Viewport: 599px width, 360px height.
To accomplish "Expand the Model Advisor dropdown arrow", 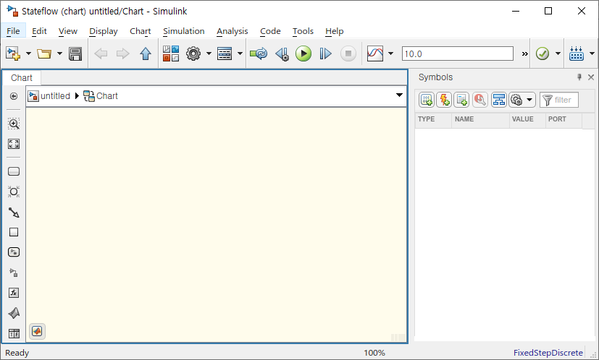I will 558,53.
